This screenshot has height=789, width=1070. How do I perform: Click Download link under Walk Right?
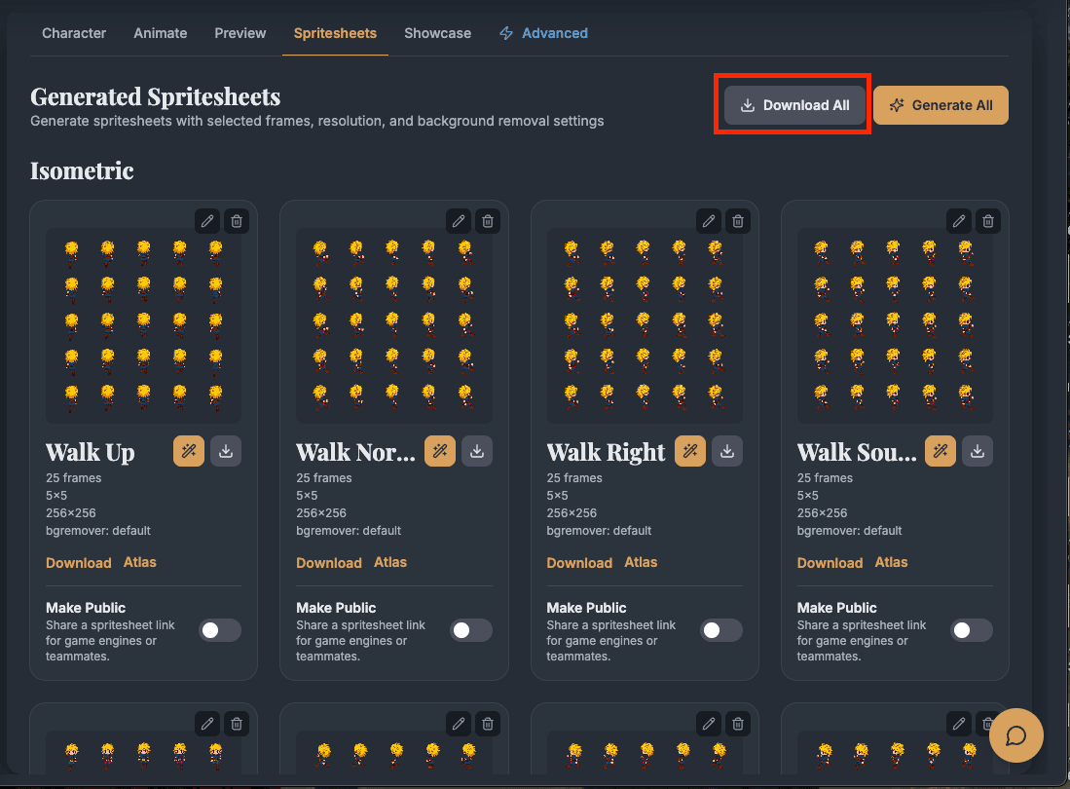tap(579, 563)
